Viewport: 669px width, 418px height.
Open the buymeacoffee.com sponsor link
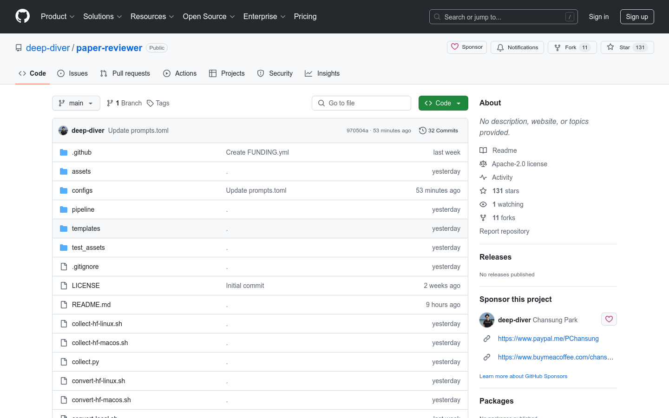click(556, 357)
